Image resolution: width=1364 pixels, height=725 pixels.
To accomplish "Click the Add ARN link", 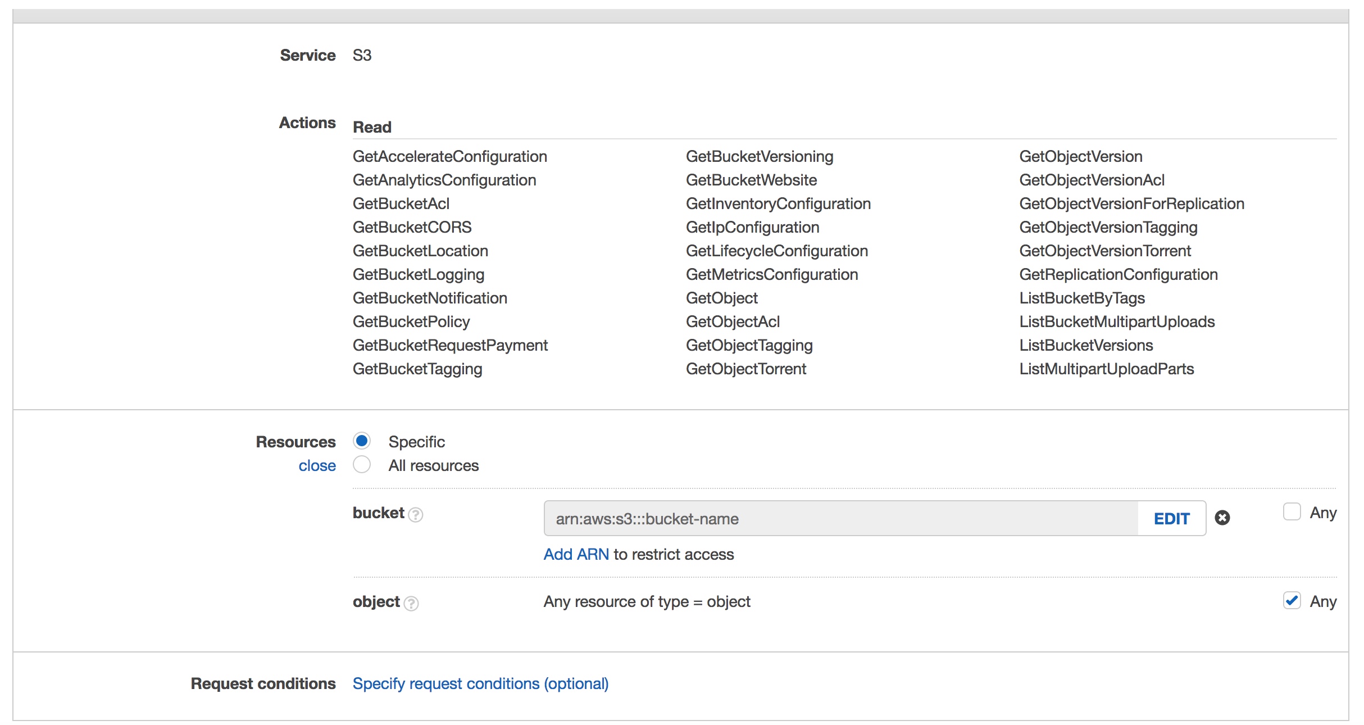I will [x=576, y=554].
